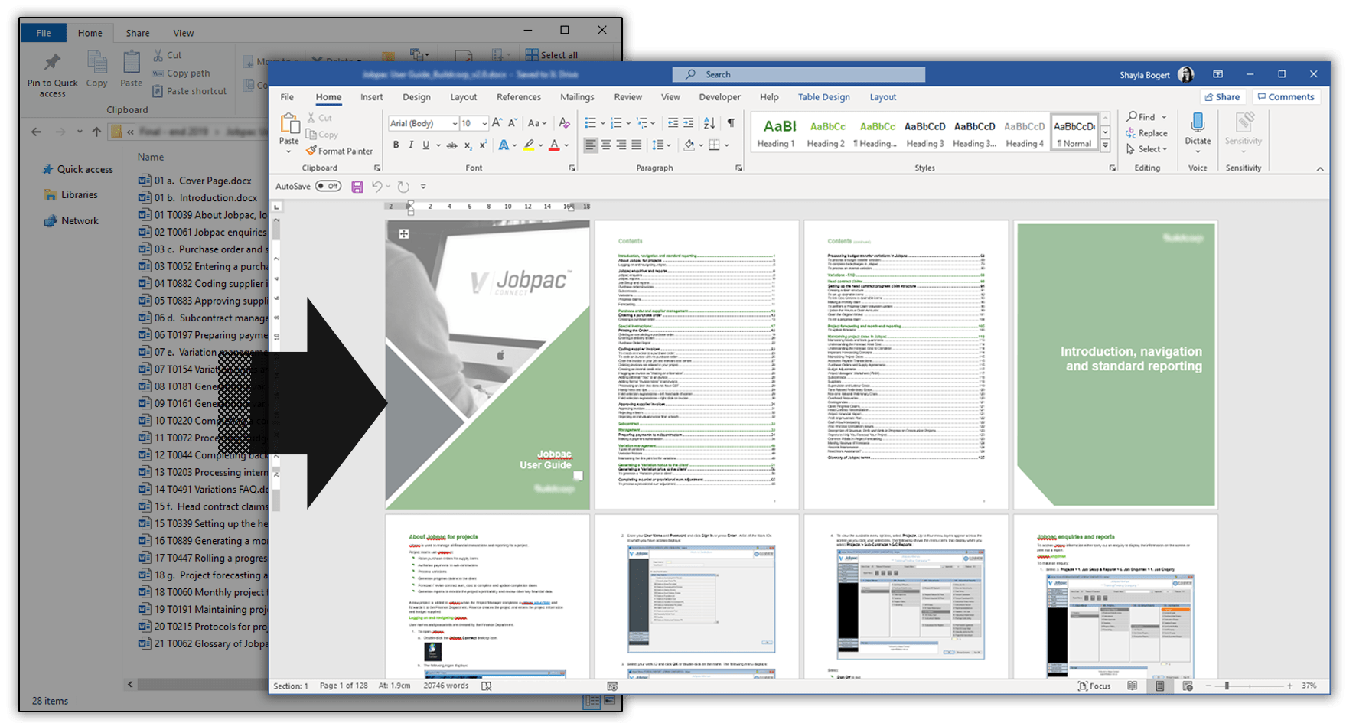Open the Customize Quick Access Toolbar dropdown
1356x723 pixels.
pyautogui.click(x=423, y=187)
